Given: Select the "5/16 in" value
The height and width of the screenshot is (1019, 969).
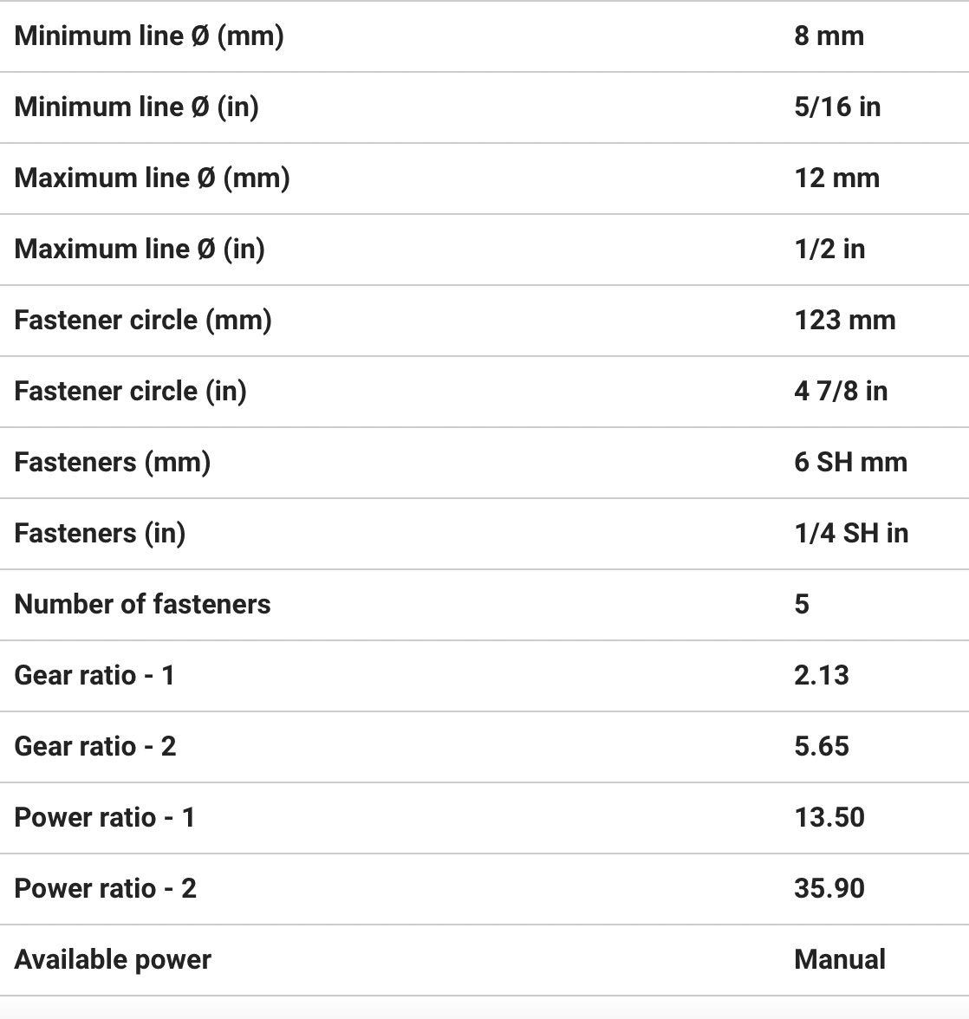Looking at the screenshot, I should tap(836, 107).
